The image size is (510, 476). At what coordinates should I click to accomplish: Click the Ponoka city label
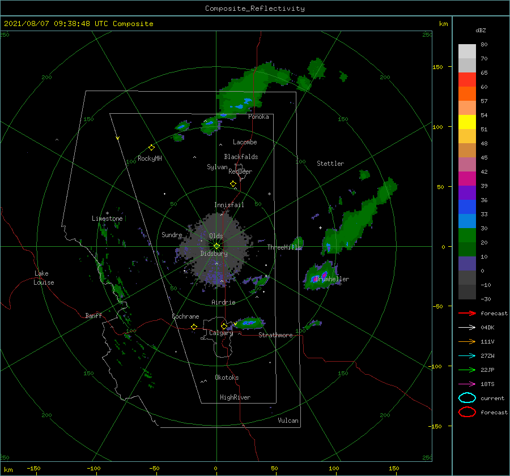coord(258,117)
